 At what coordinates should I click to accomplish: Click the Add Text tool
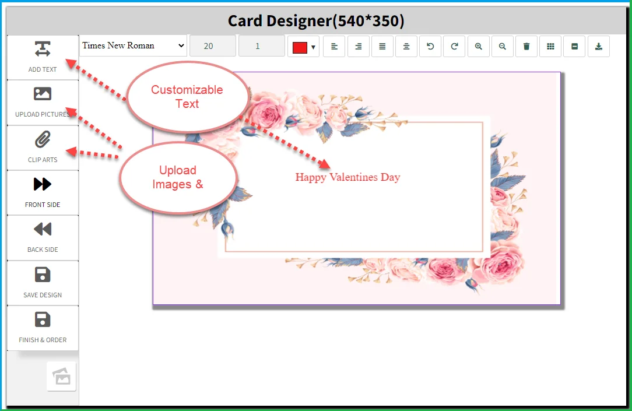click(43, 57)
